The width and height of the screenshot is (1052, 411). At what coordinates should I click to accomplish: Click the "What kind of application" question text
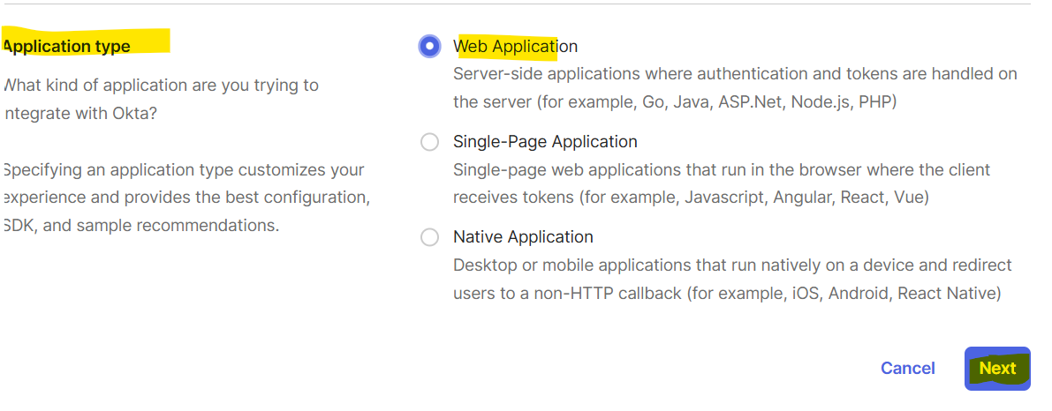(161, 86)
